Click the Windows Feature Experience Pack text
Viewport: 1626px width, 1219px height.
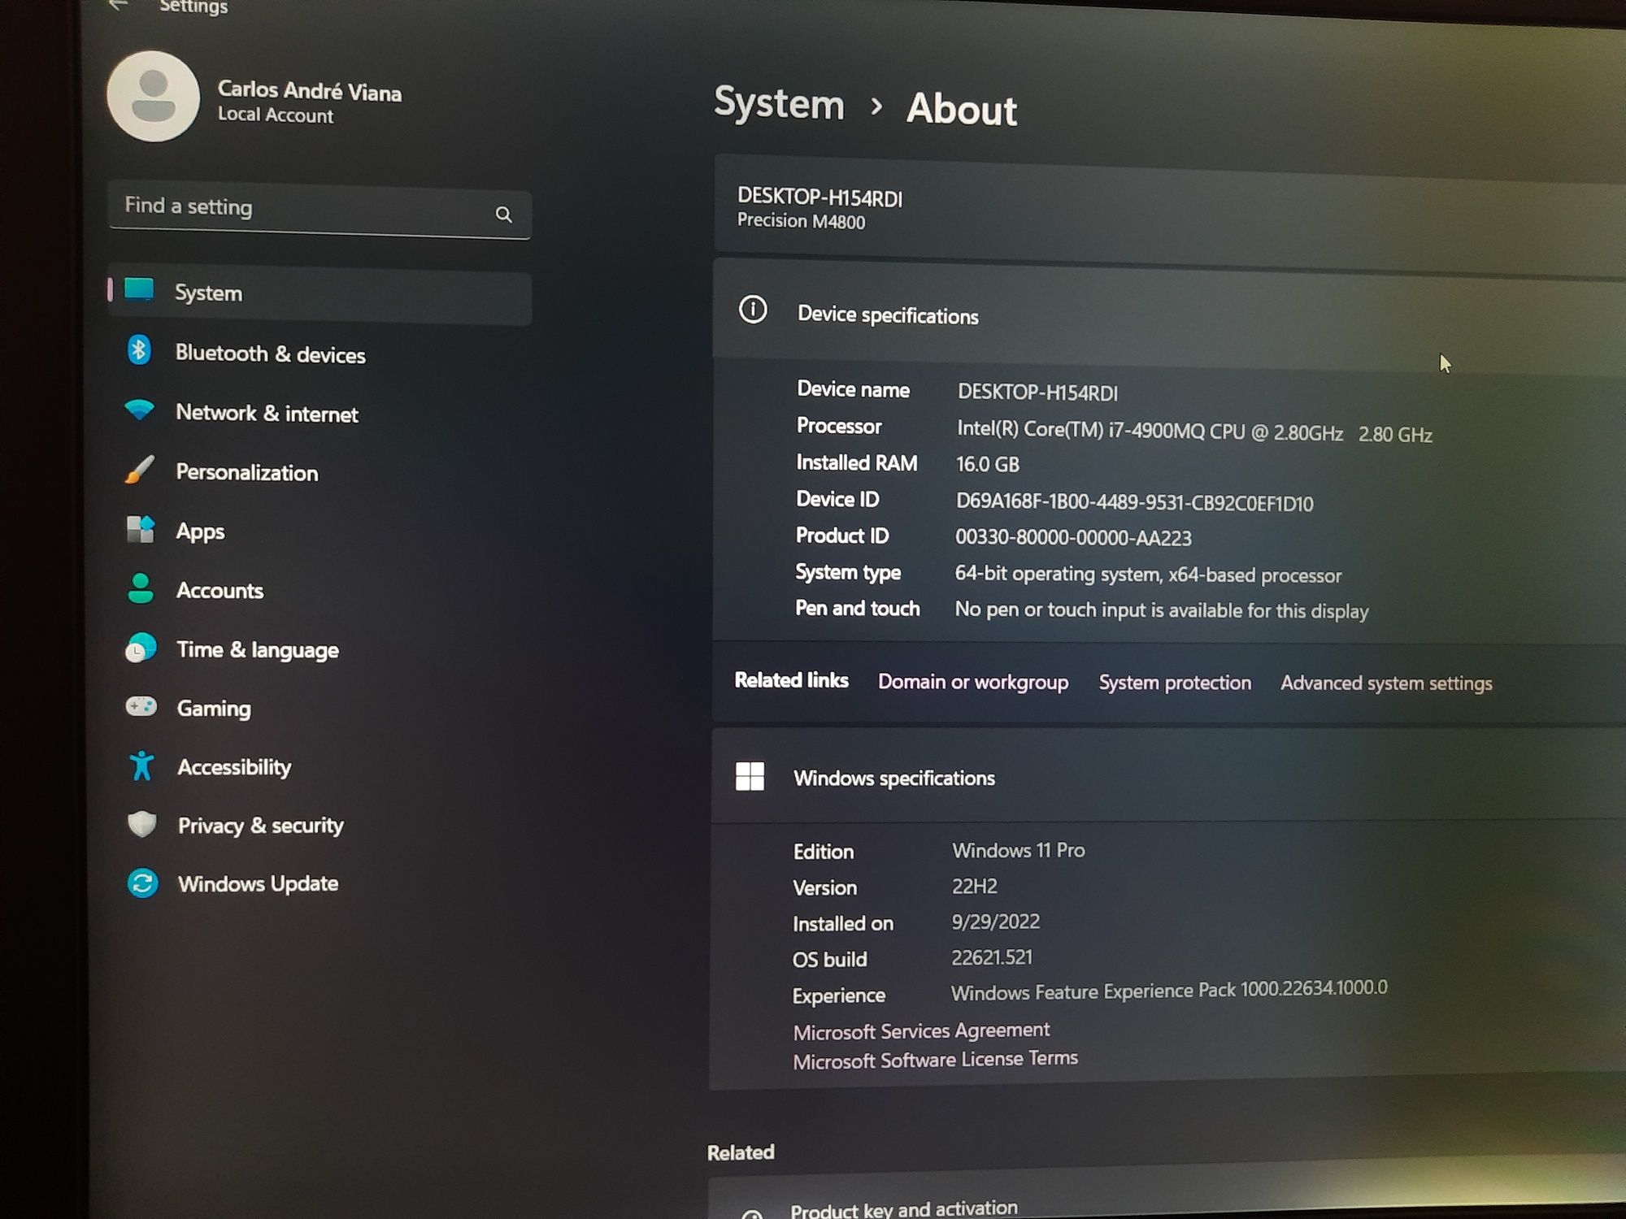click(x=1169, y=990)
